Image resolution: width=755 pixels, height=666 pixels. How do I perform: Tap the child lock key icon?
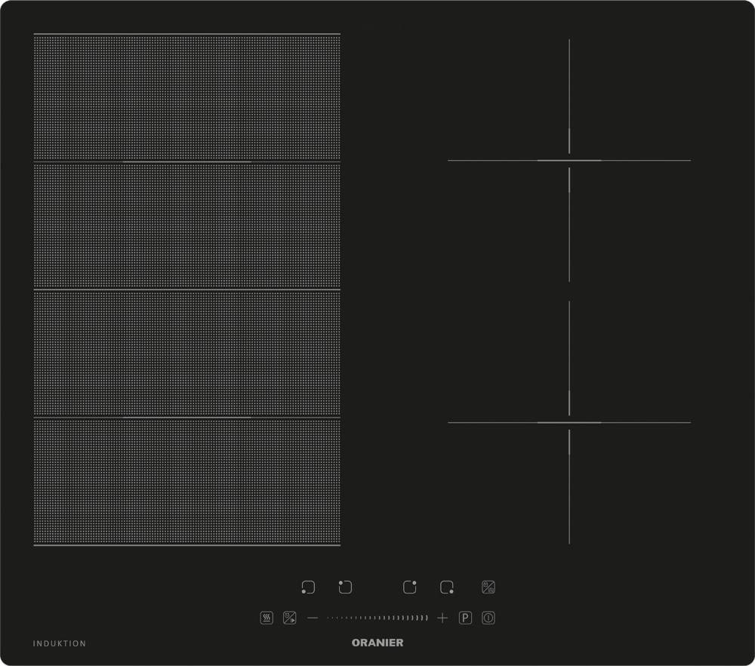pyautogui.click(x=488, y=587)
